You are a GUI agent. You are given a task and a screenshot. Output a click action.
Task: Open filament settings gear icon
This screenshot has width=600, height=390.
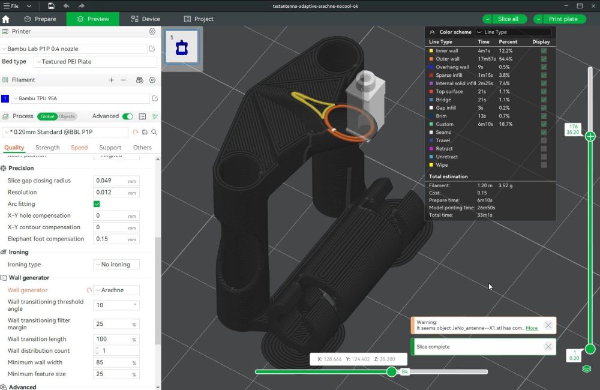[152, 80]
